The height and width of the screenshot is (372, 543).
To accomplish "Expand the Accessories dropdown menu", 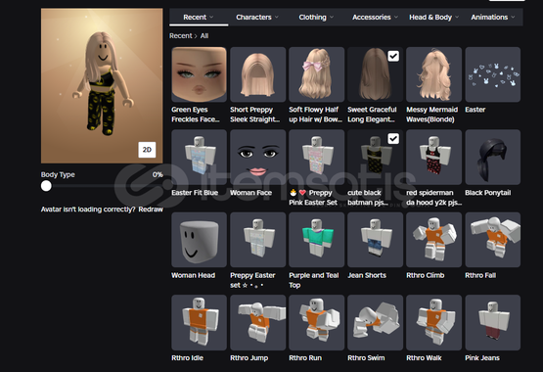I will (x=375, y=17).
